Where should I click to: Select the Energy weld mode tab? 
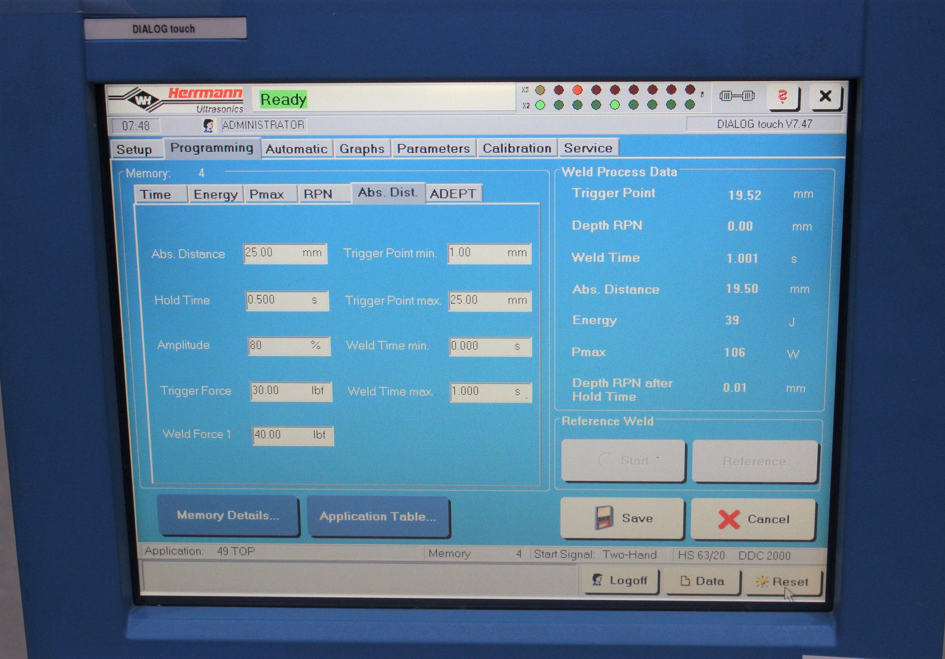point(216,194)
